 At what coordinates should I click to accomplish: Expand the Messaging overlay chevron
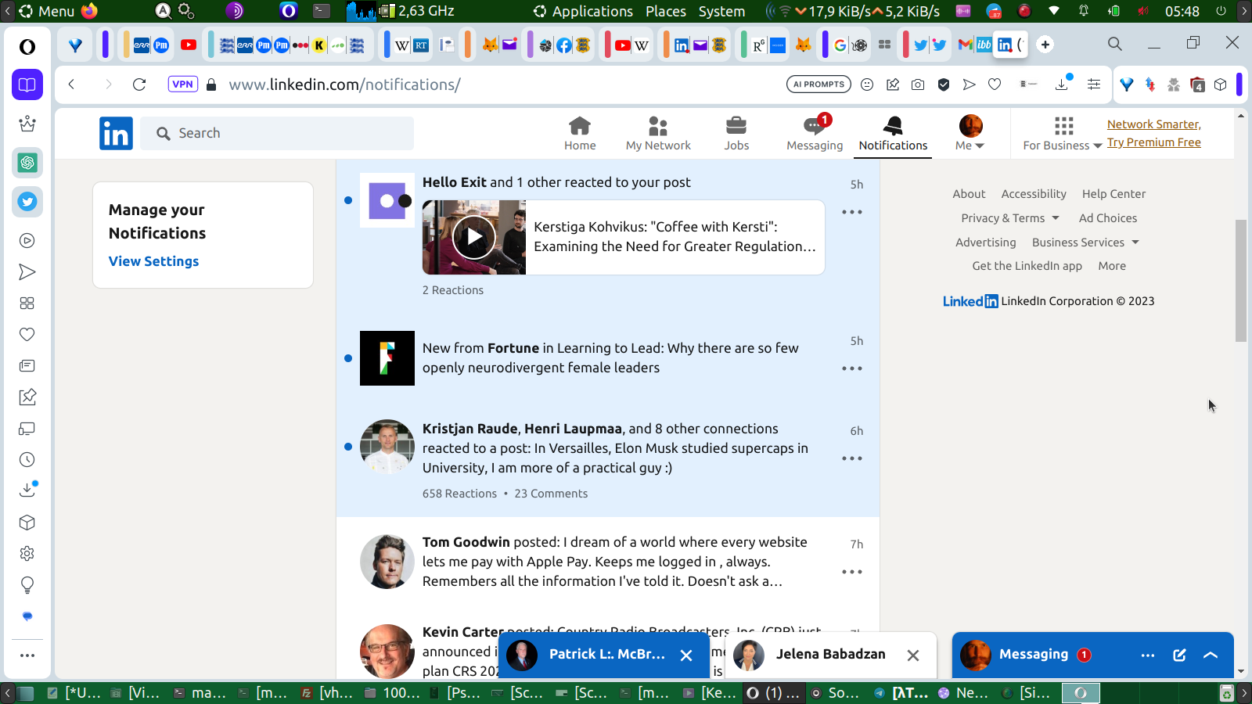[1211, 656]
